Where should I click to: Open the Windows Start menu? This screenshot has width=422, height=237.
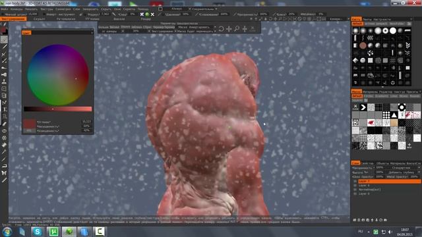pos(7,232)
